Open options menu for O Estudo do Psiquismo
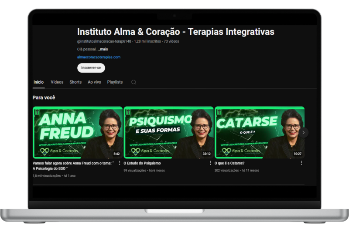The image size is (349, 232). (210, 163)
